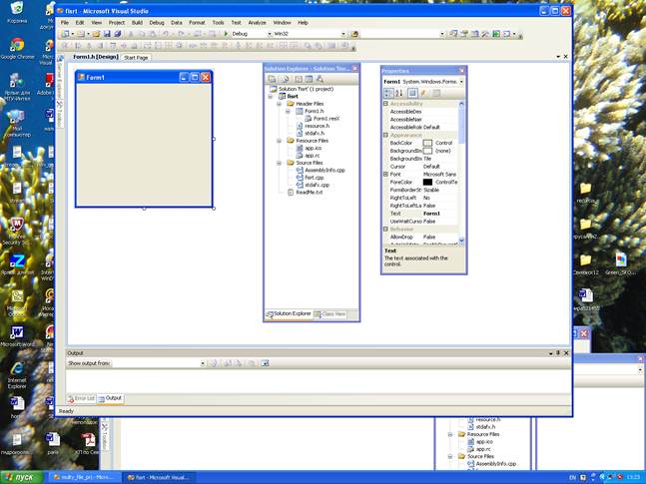Click the Events lightning bolt icon
Screen dimensions: 646x484
(423, 93)
